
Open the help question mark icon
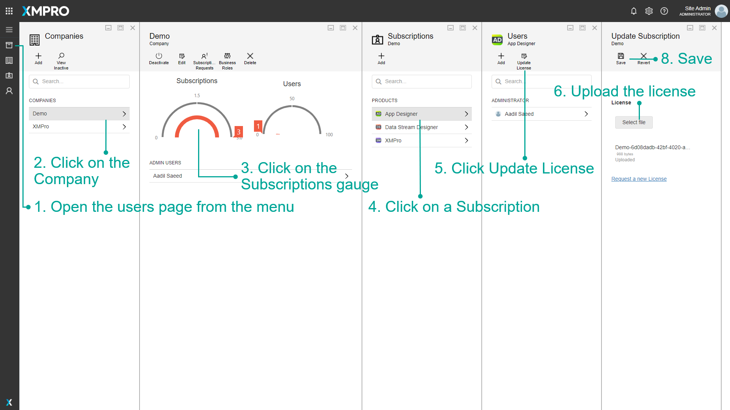click(664, 11)
